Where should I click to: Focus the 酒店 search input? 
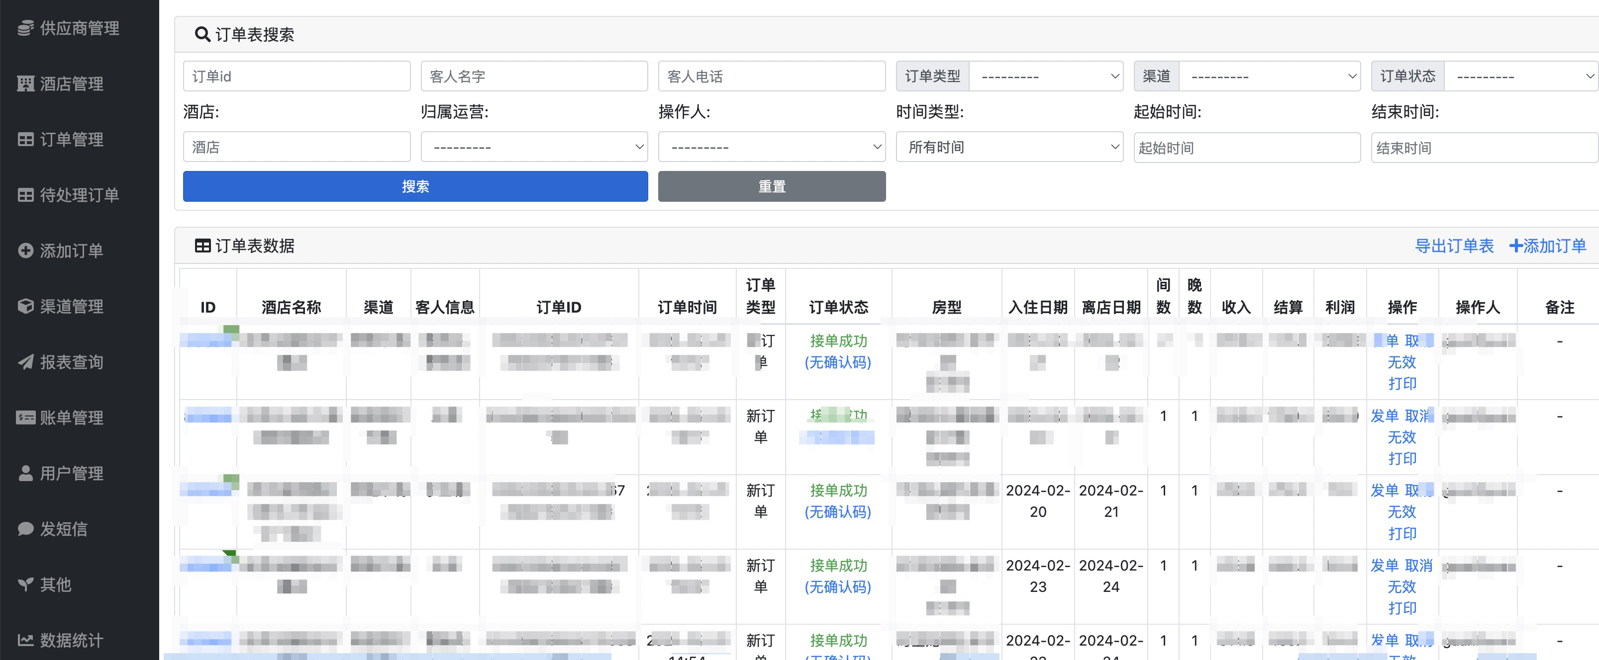[x=297, y=147]
